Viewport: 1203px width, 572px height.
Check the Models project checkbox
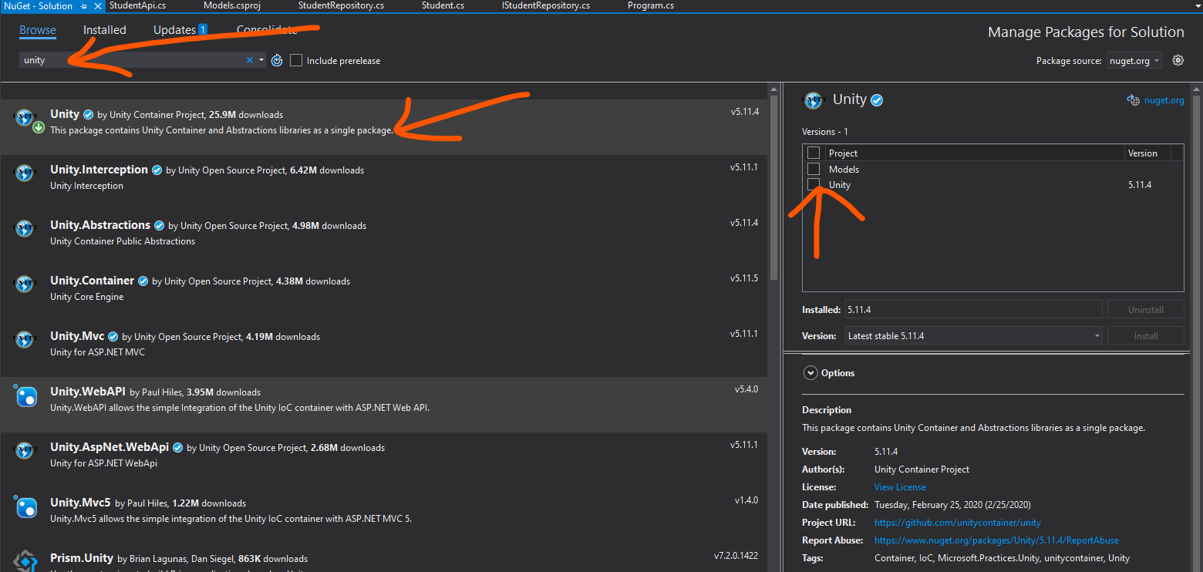814,169
